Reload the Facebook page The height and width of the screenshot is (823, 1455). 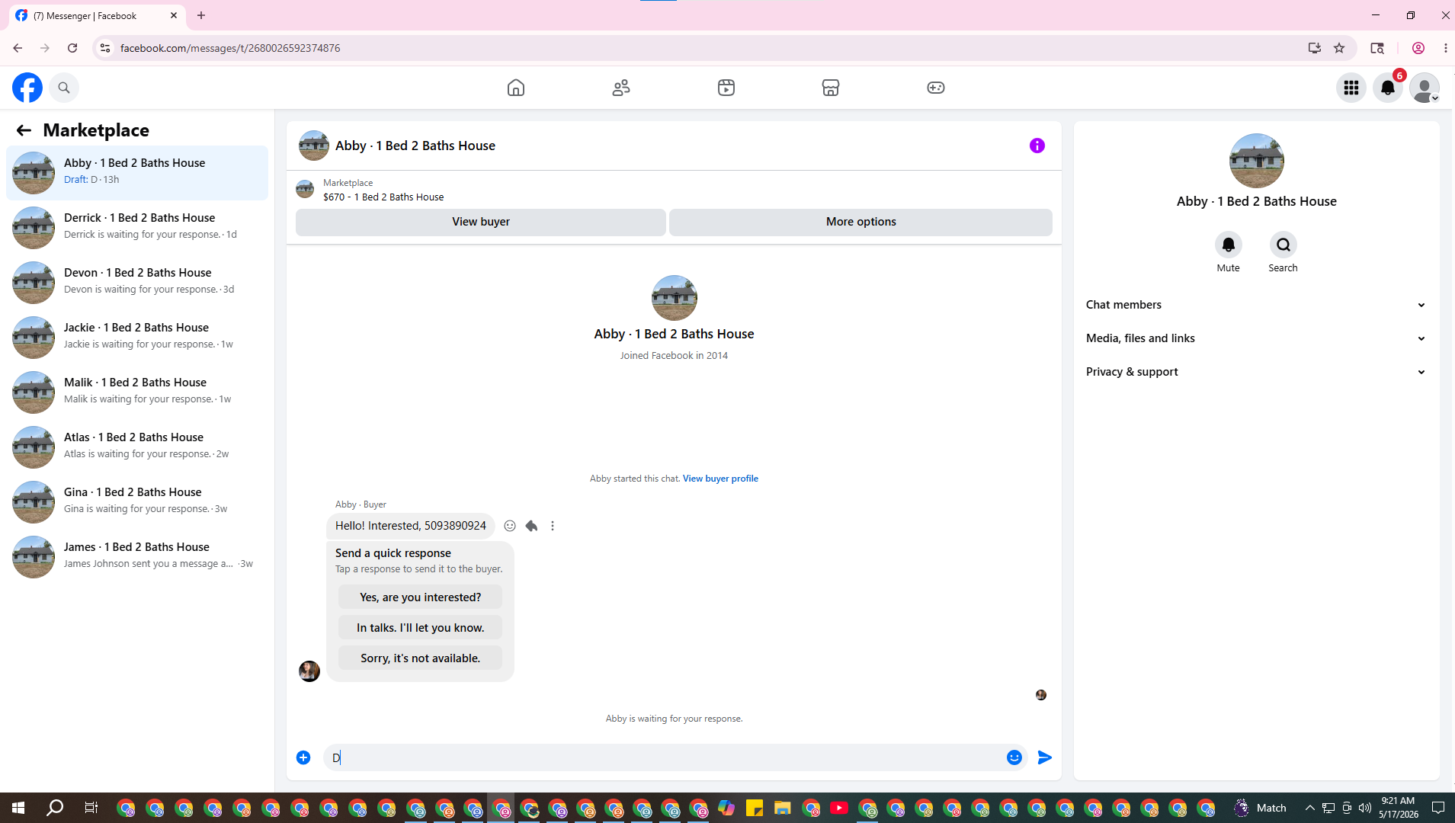72,48
